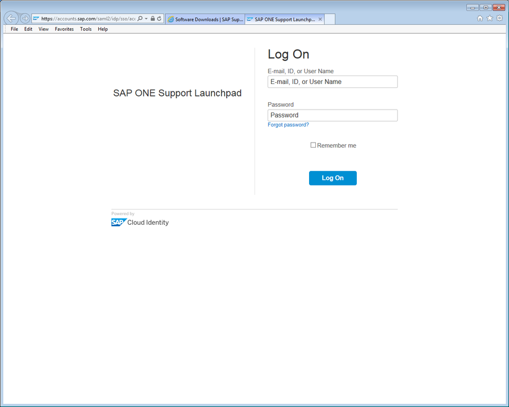Enable the Remember me checkbox

[313, 145]
